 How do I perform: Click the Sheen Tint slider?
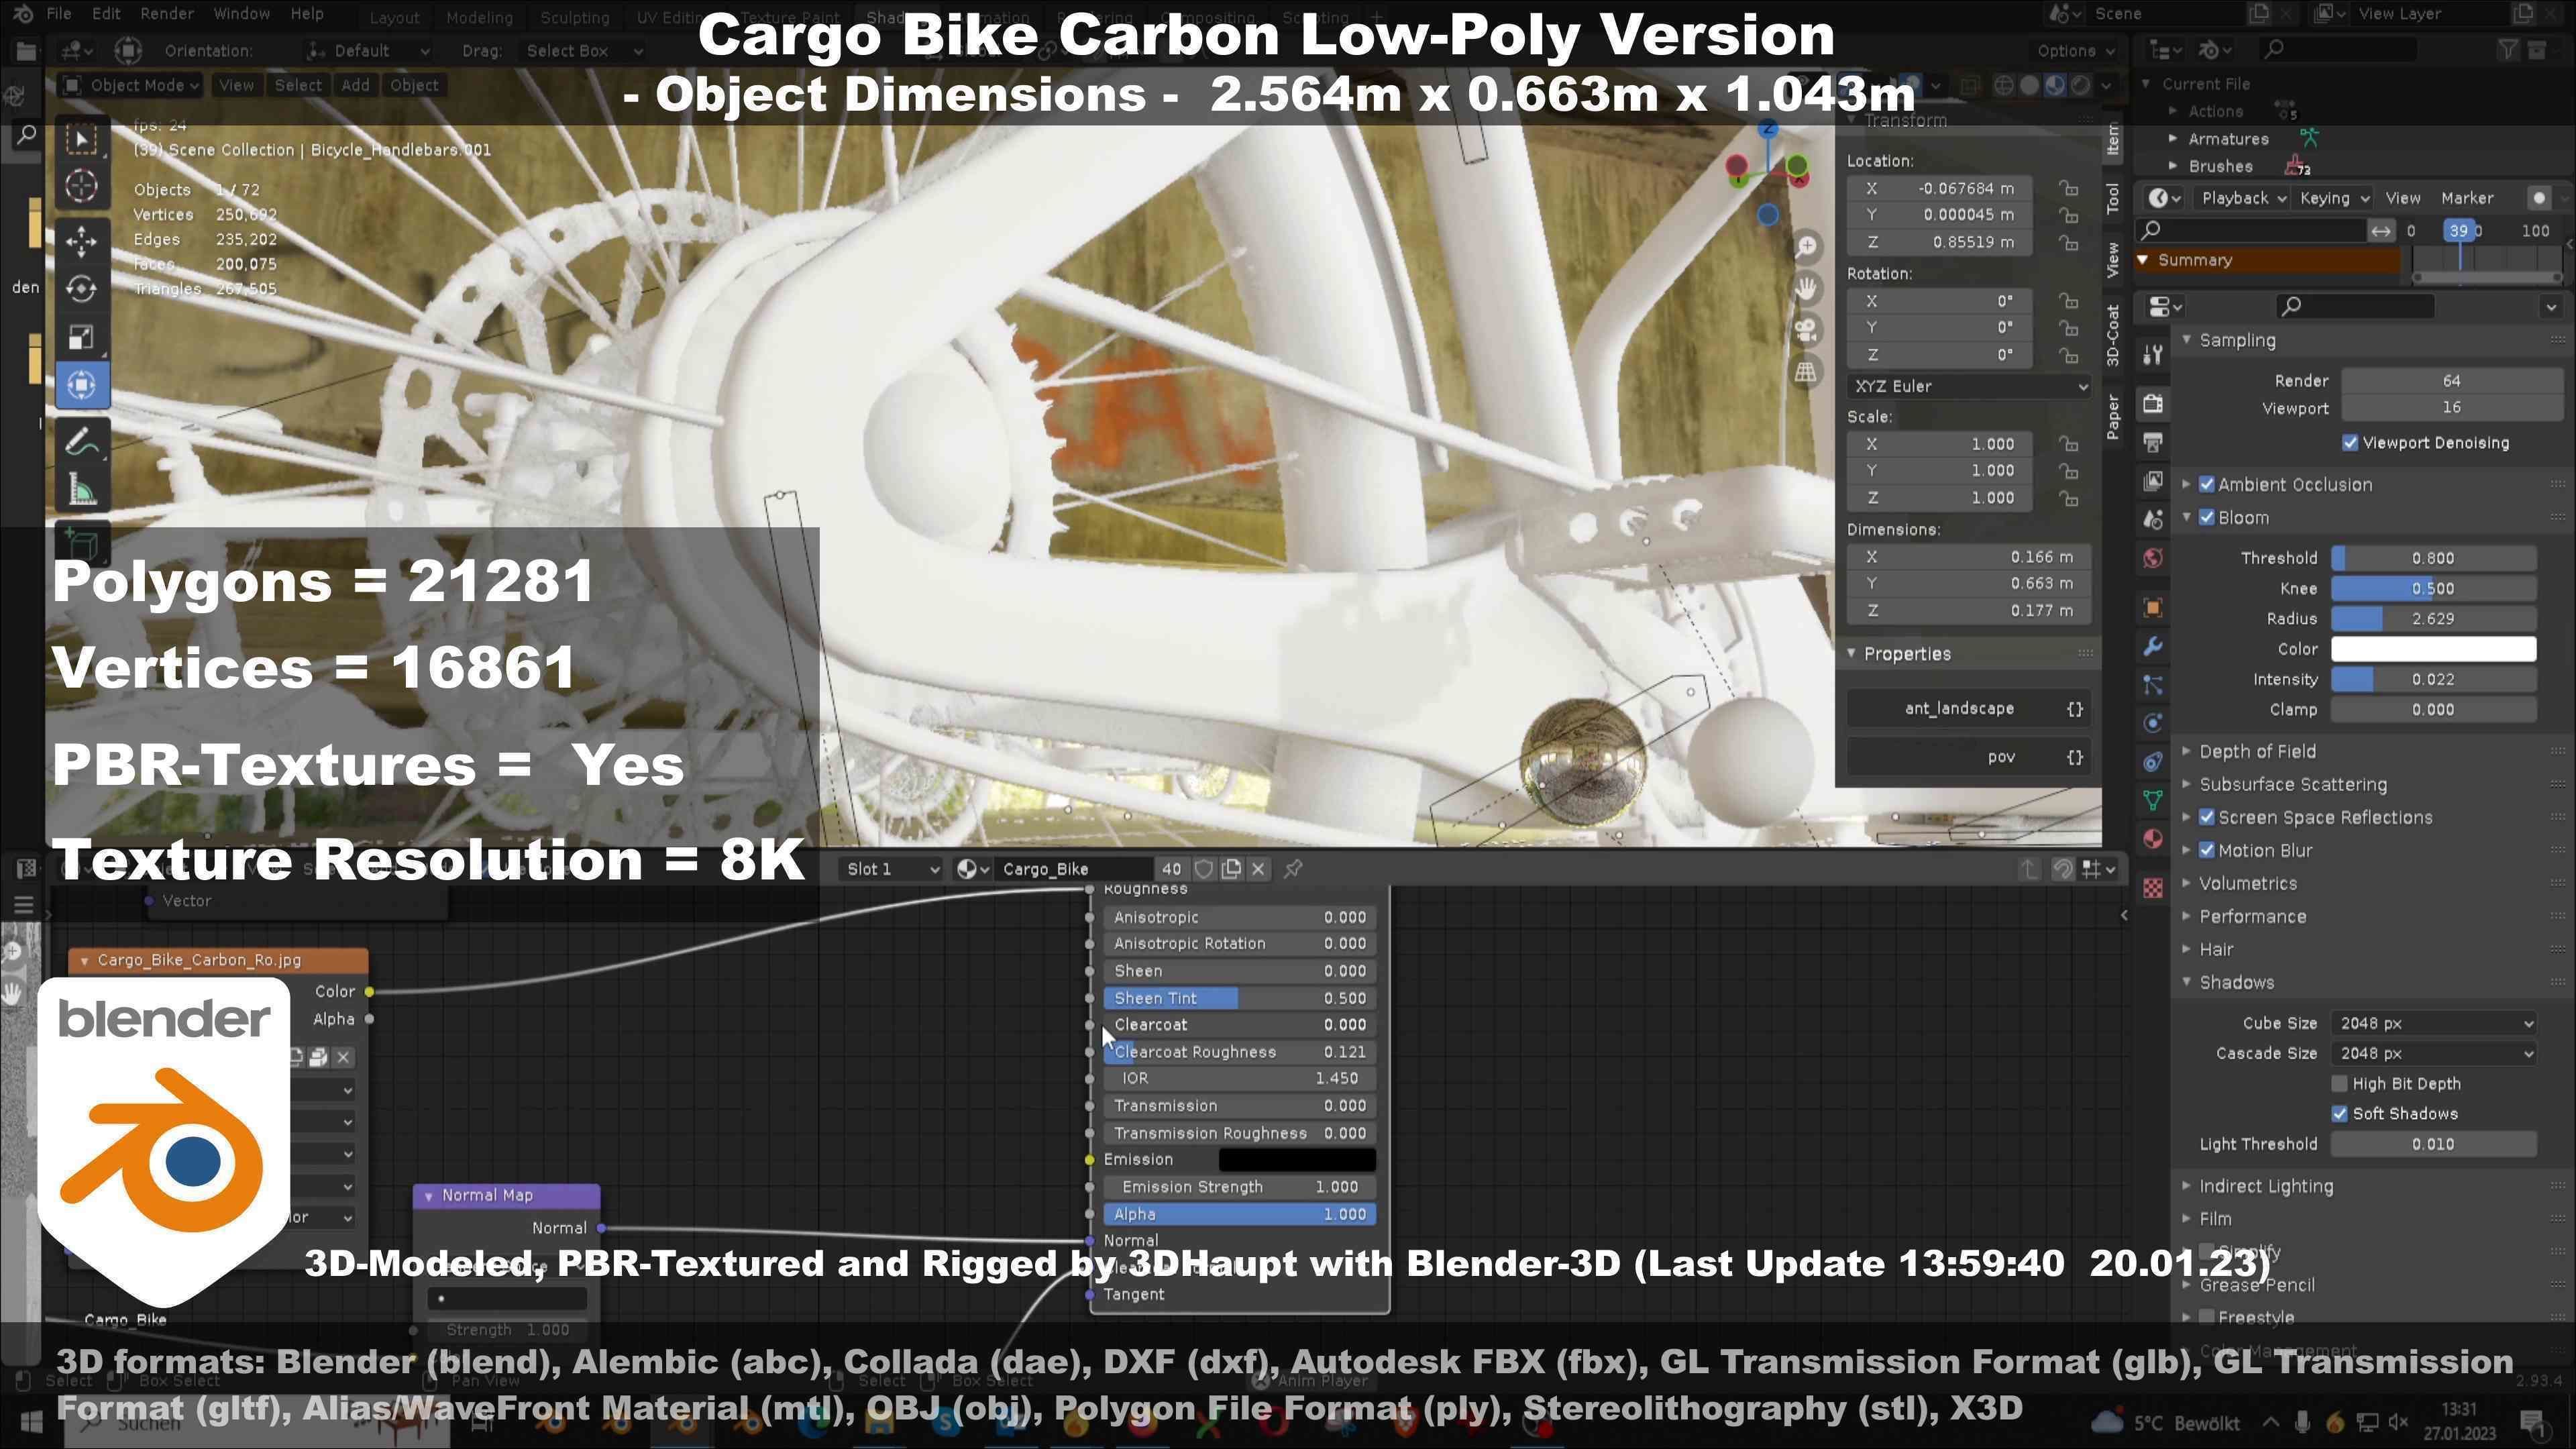(1240, 998)
